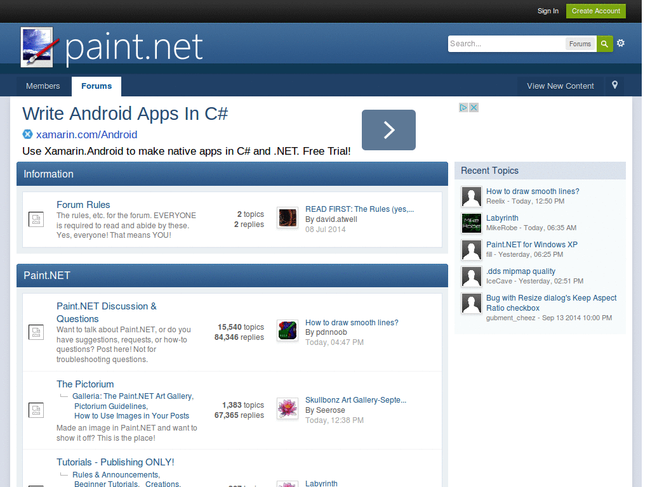This screenshot has width=650, height=487.
Task: Click IceCave's avatar in Recent Topics
Action: pos(472,276)
